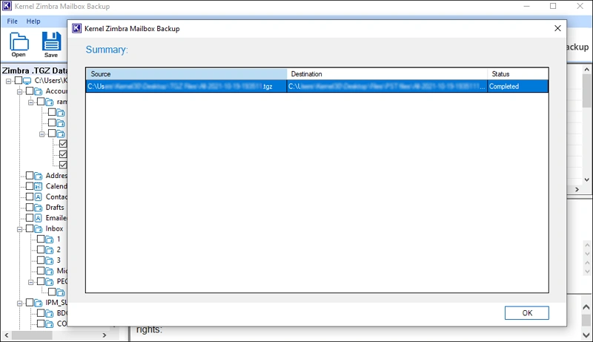This screenshot has width=593, height=342.
Task: Click down arrow of bottom-right preview scrollbar
Action: [x=586, y=335]
